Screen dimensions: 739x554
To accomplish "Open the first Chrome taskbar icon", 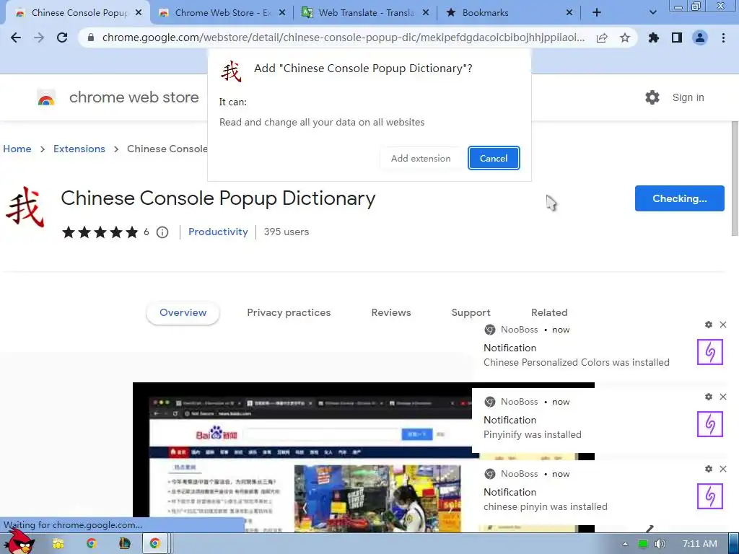I will click(92, 544).
